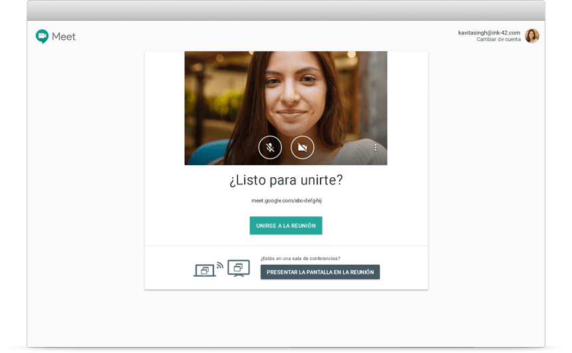The image size is (572, 353).
Task: Click the ¿Estás en una sala de conferencias? text
Action: (300, 258)
